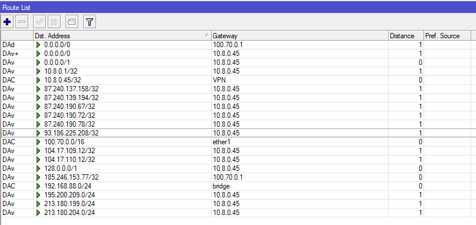The width and height of the screenshot is (476, 225).
Task: Click the green arrow icon beside 87.240.137.158/32
Action: pyautogui.click(x=38, y=89)
